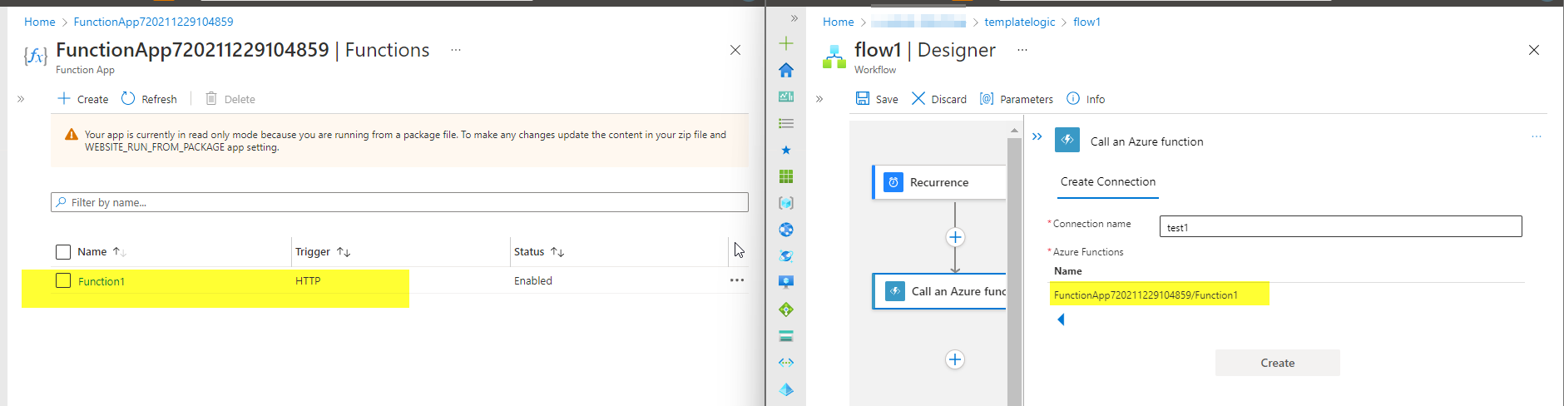Click the Enabled status cell
The height and width of the screenshot is (406, 1564).
533,280
